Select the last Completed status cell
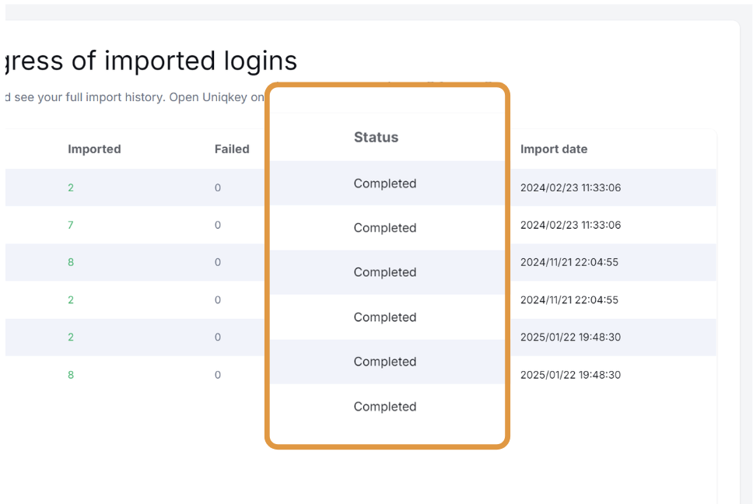 tap(385, 407)
